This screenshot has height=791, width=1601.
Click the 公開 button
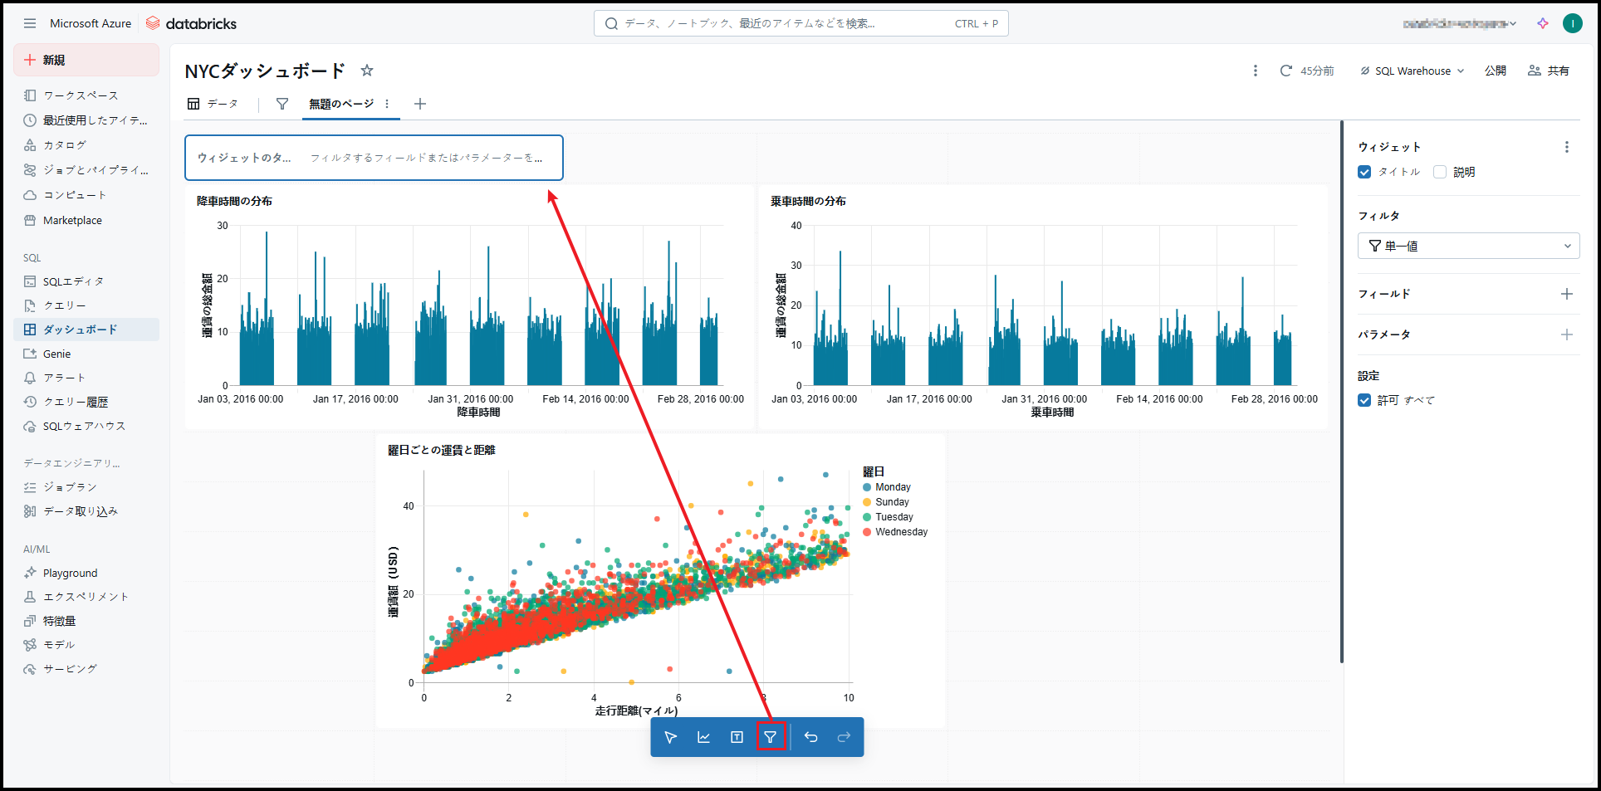click(x=1495, y=71)
